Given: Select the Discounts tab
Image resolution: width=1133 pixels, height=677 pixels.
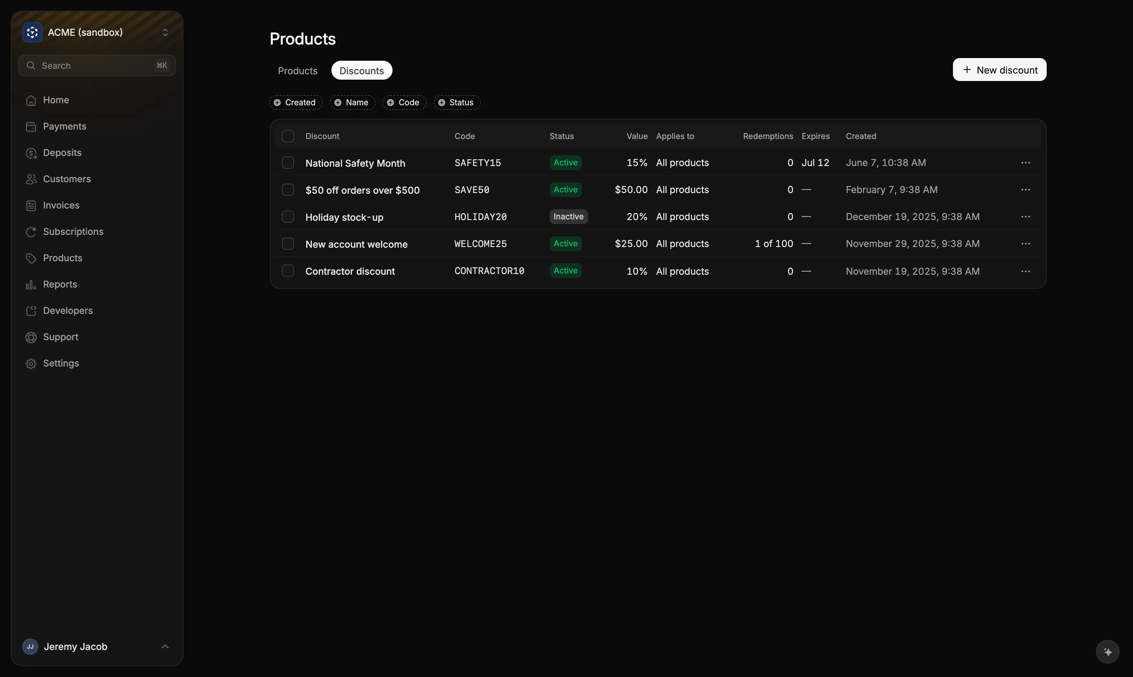Looking at the screenshot, I should point(361,71).
